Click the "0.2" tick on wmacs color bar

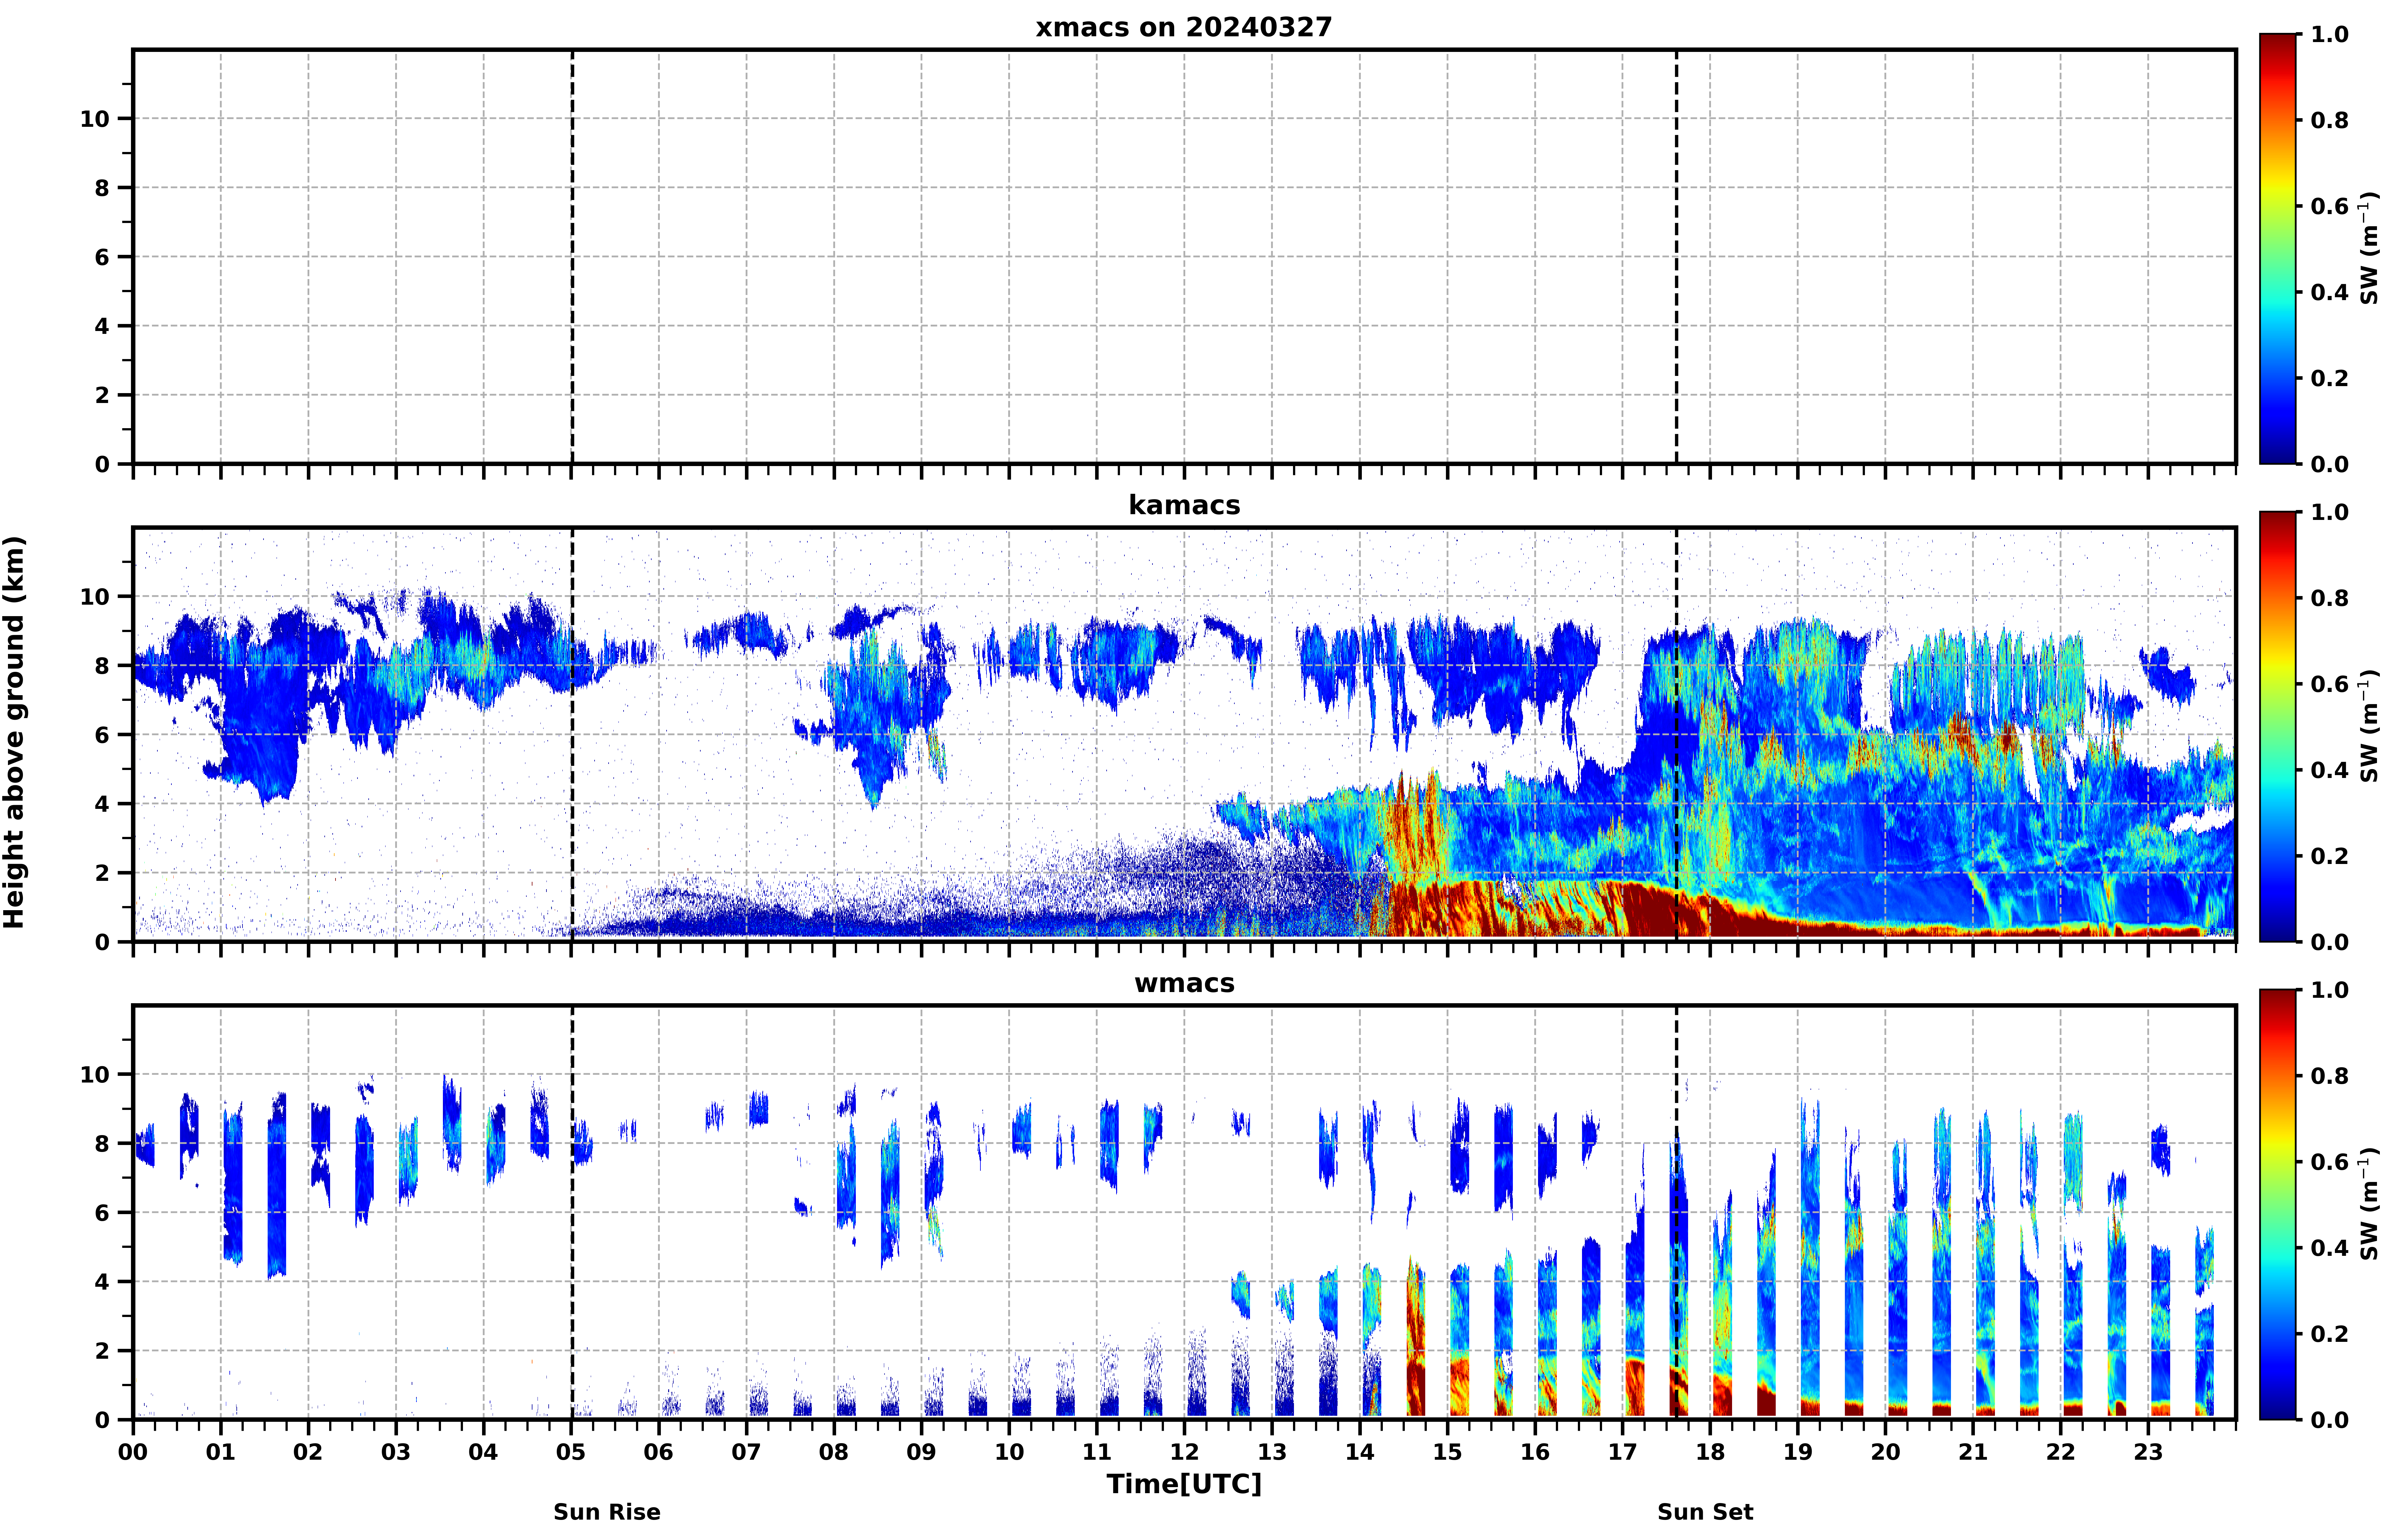2330,1334
